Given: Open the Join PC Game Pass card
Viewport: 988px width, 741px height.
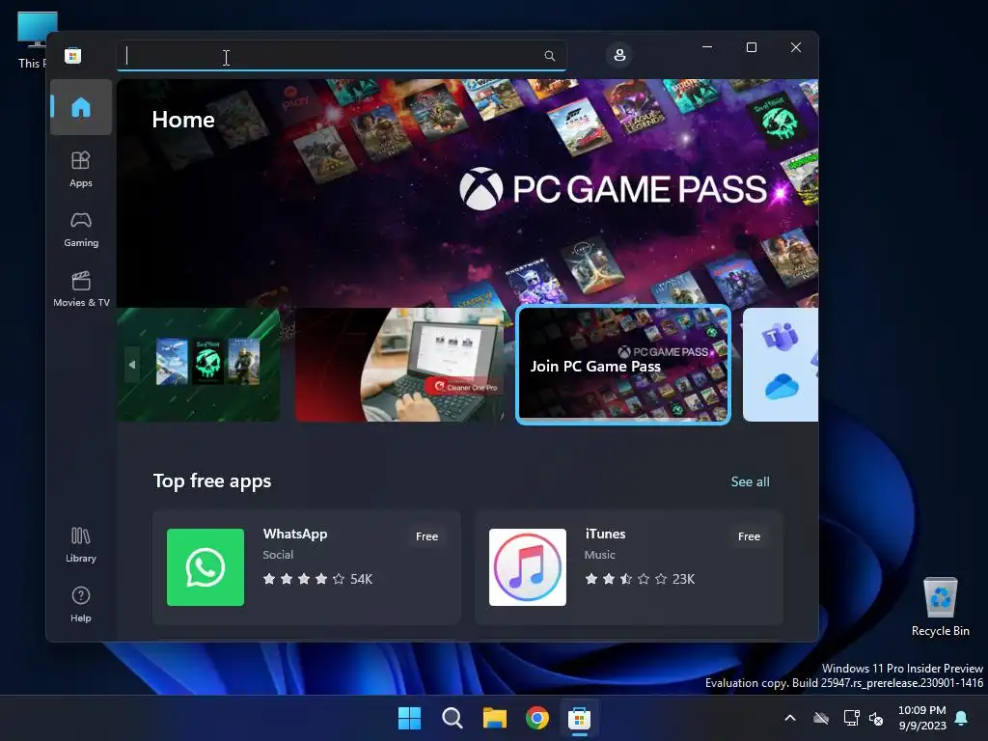Looking at the screenshot, I should (x=623, y=365).
